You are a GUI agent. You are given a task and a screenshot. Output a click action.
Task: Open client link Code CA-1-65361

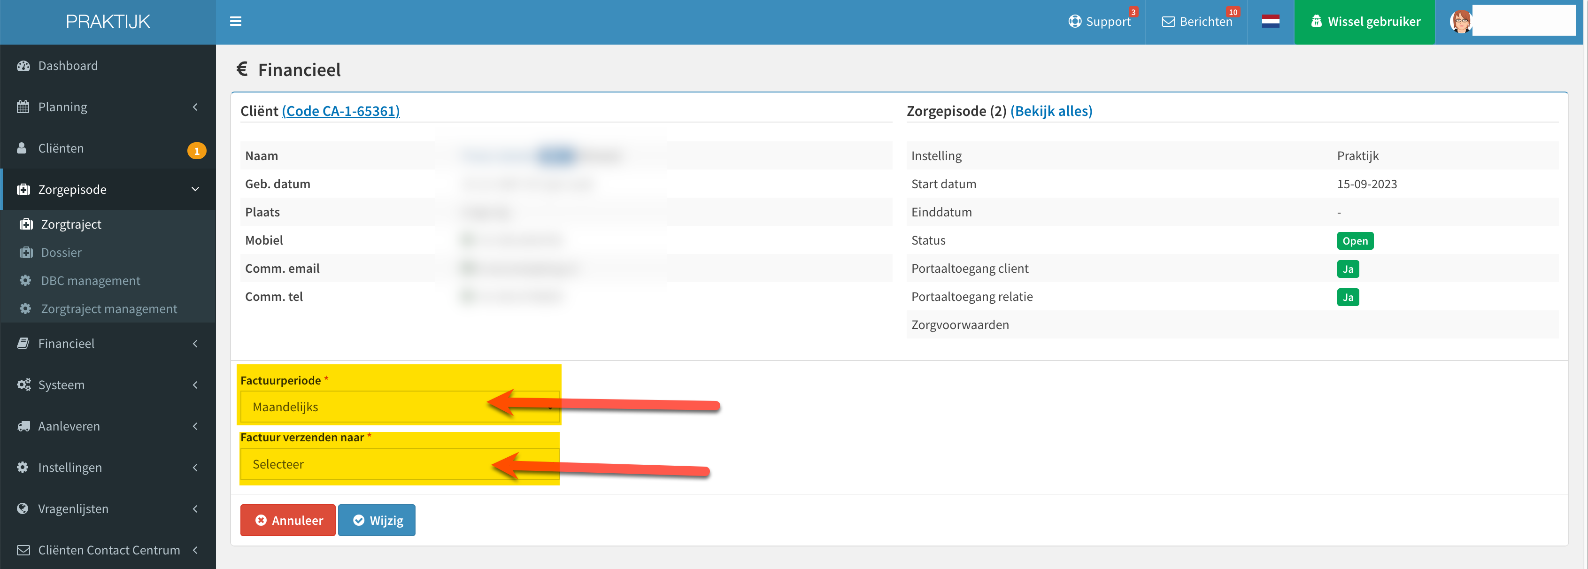pyautogui.click(x=341, y=111)
